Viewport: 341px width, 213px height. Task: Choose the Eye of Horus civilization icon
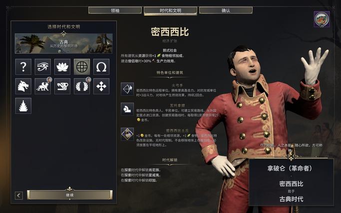(42, 67)
